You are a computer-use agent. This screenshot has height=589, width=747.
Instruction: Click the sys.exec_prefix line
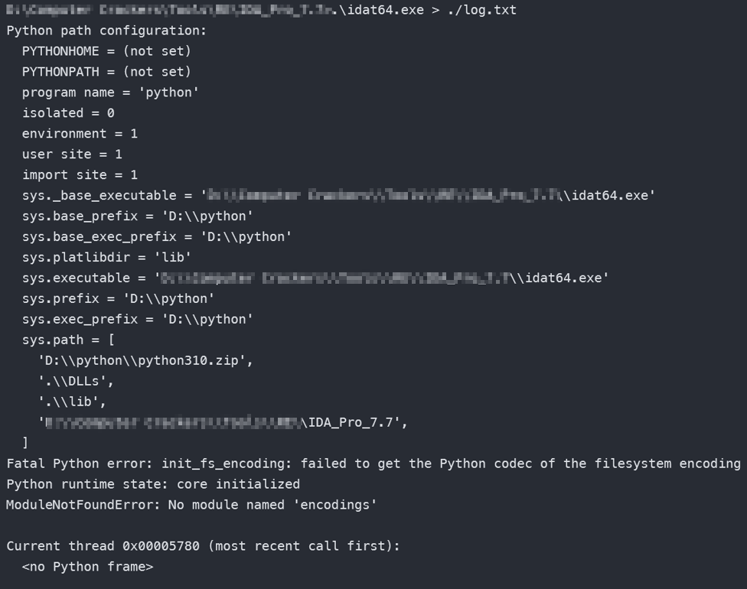137,319
